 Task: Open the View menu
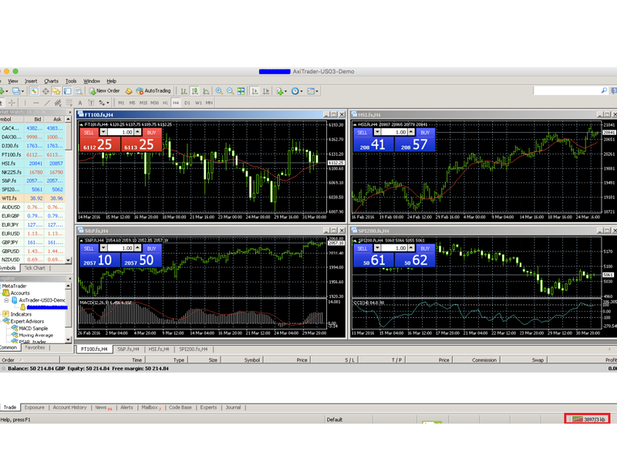click(x=13, y=81)
